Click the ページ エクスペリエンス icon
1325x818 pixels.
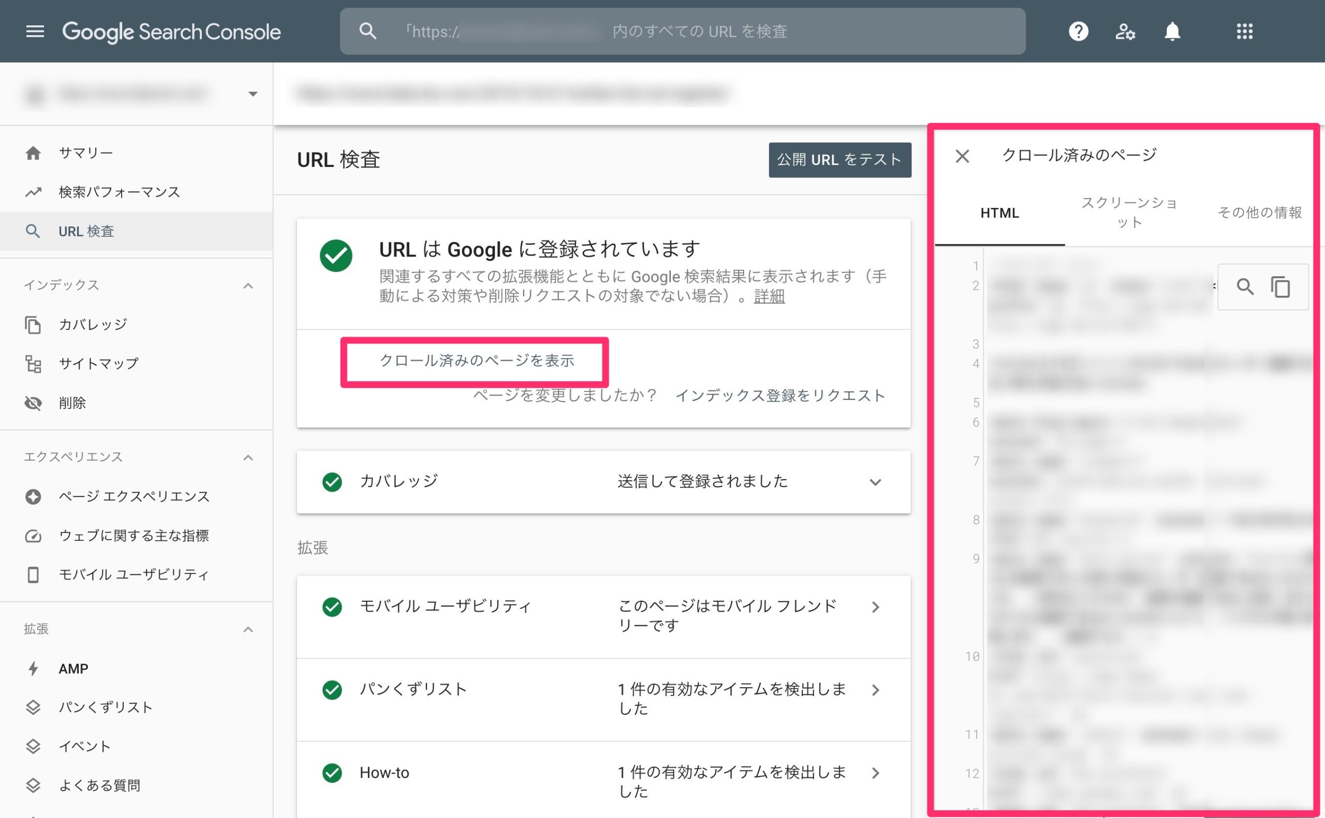pos(33,496)
